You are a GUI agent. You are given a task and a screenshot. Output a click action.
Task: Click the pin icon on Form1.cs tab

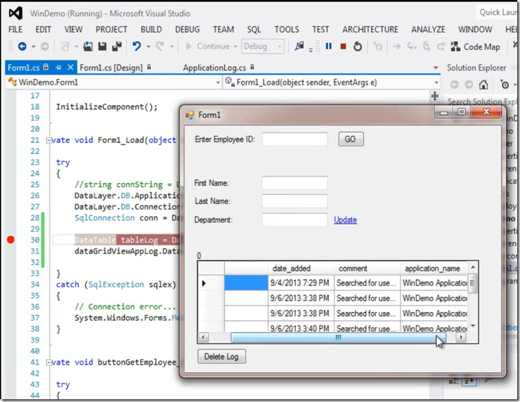coord(59,68)
